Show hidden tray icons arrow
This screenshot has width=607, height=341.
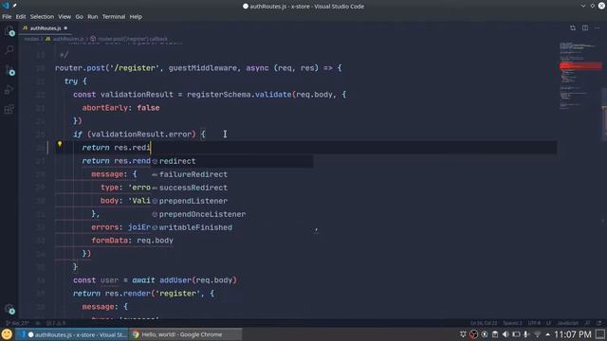tap(547, 334)
